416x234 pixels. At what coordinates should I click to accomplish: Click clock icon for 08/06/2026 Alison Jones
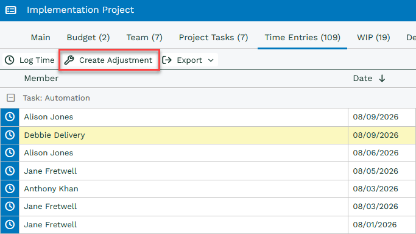(10, 153)
